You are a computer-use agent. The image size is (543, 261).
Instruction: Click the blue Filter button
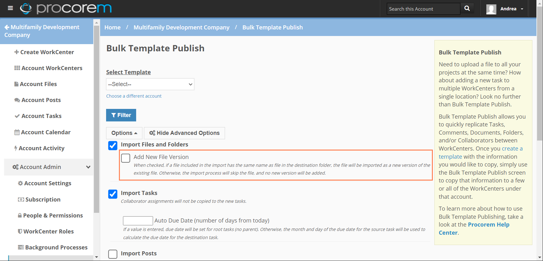pyautogui.click(x=121, y=115)
